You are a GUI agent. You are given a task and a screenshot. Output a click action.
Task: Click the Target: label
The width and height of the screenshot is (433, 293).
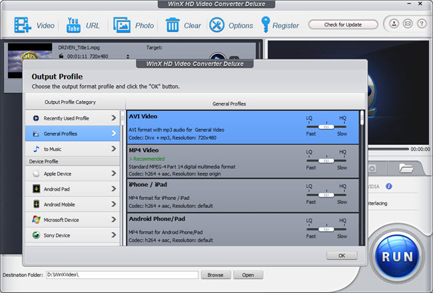[x=155, y=48]
